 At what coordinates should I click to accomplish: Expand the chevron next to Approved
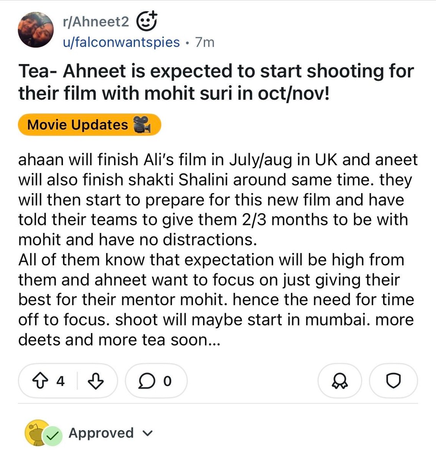(147, 434)
